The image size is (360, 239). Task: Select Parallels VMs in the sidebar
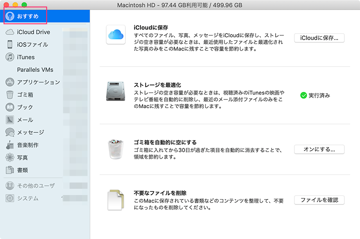pyautogui.click(x=35, y=70)
